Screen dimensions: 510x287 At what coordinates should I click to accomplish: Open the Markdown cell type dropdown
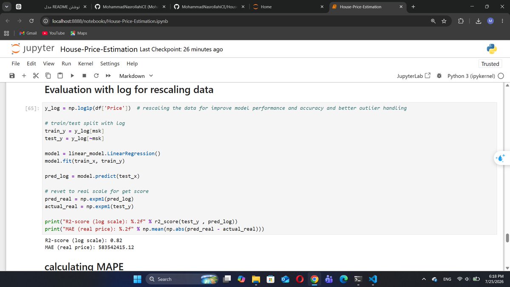136,76
